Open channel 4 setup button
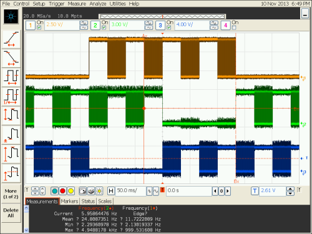Image resolution: width=312 pixels, height=234 pixels. [x=225, y=26]
